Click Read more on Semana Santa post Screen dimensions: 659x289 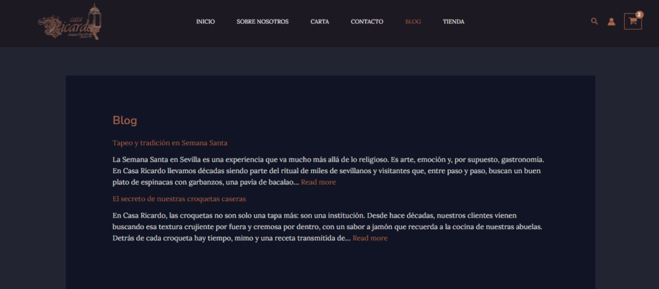click(x=318, y=182)
